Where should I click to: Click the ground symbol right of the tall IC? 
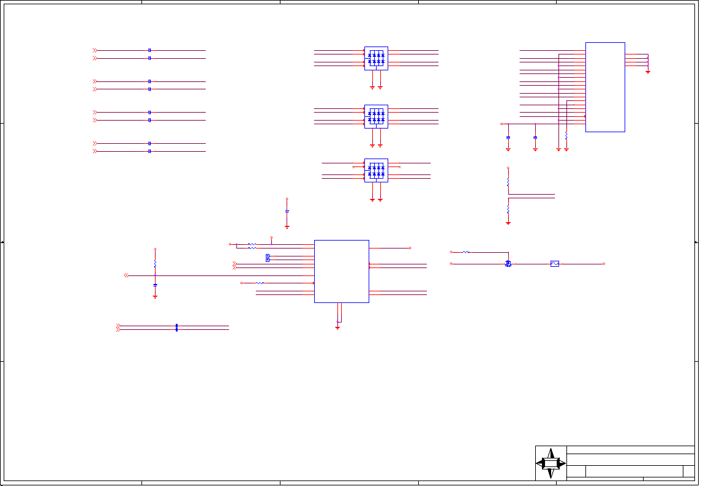click(648, 72)
